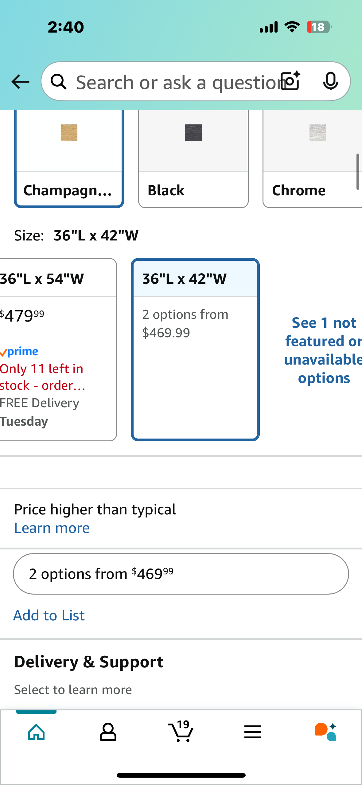
Task: Choose the 36"L x 54"W size
Action: click(58, 350)
